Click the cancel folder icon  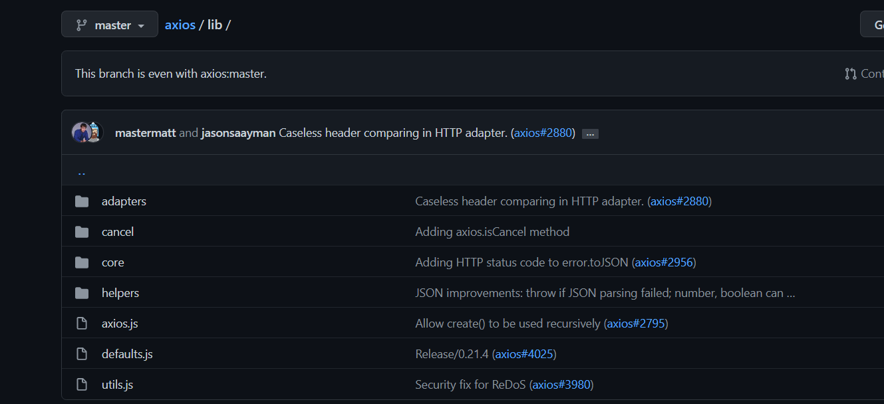point(82,232)
